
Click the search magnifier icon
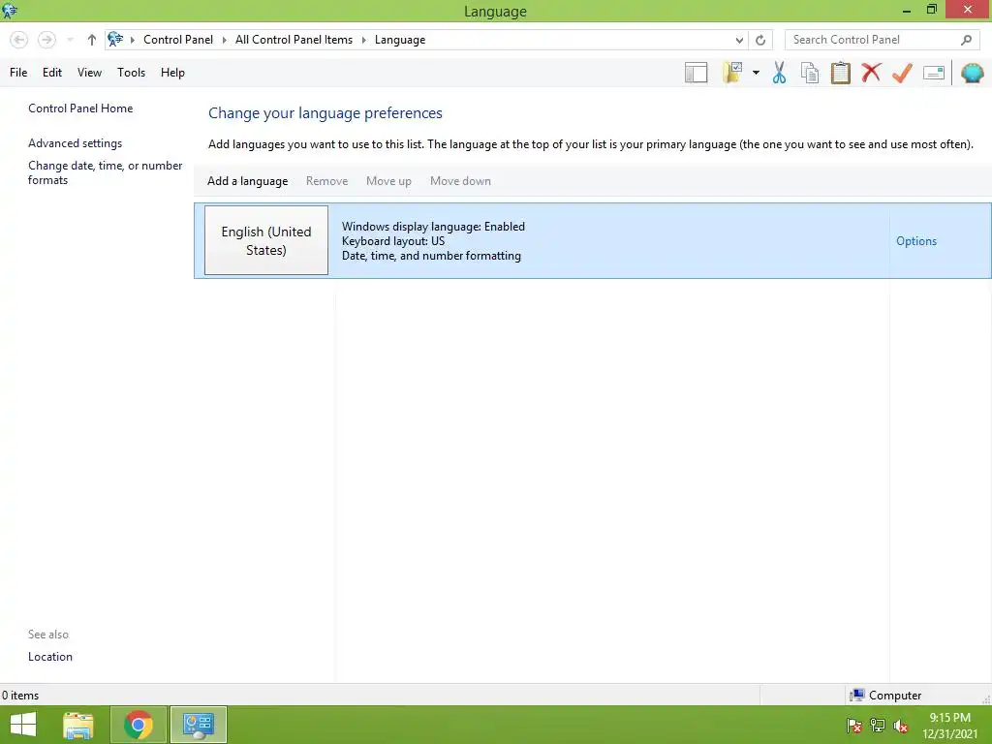(966, 40)
